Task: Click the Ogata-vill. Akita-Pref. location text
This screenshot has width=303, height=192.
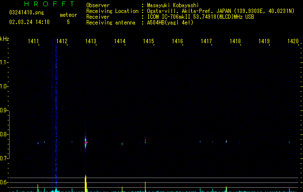Action: (x=221, y=11)
